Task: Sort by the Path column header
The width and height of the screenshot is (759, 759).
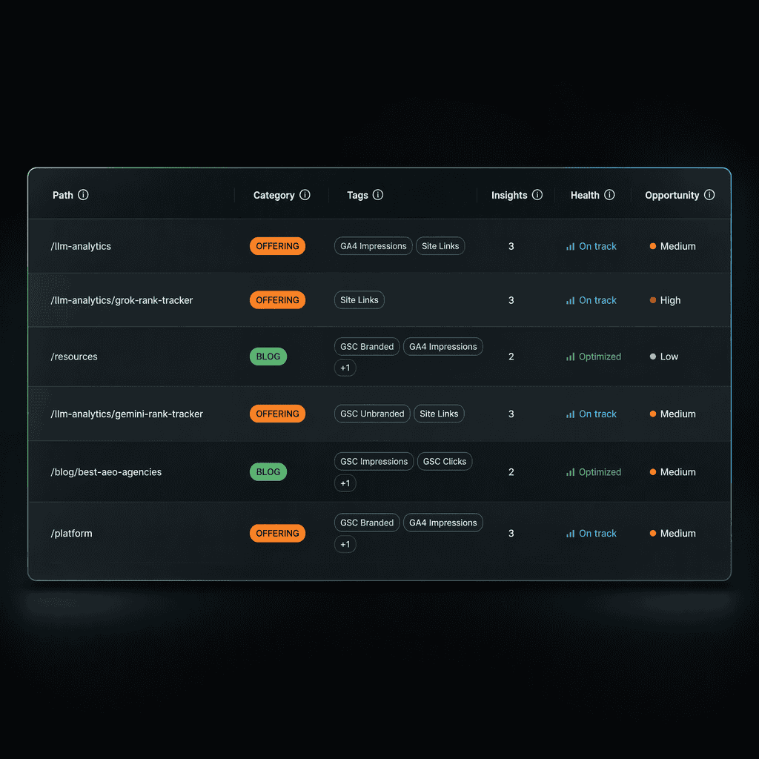Action: 62,195
